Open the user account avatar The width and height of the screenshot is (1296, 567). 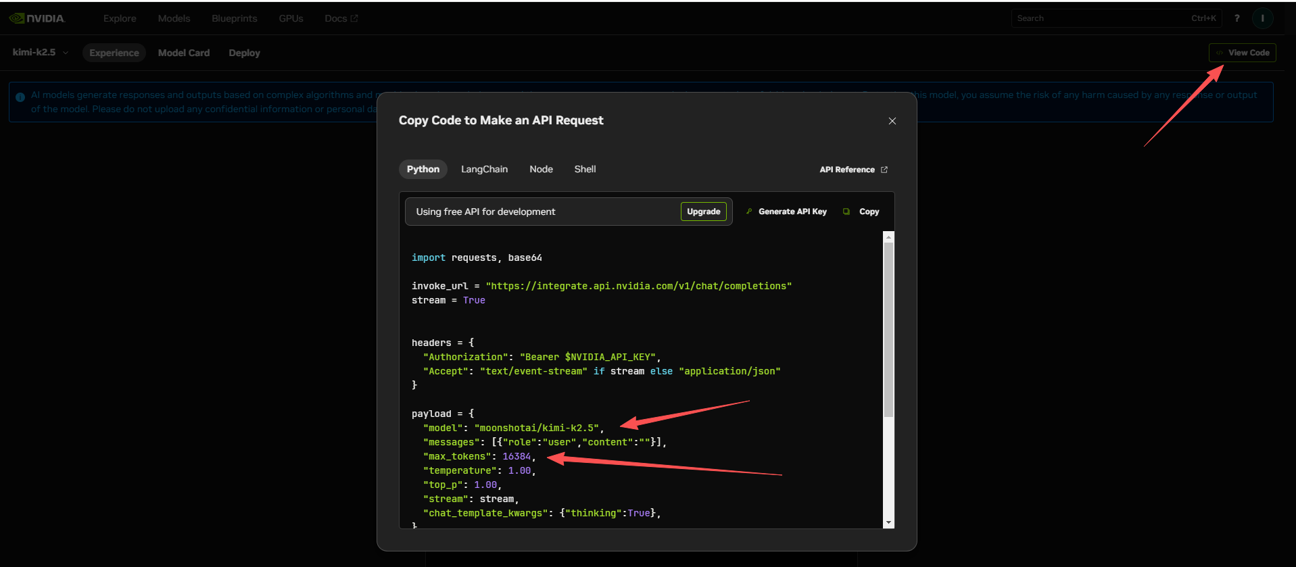[x=1262, y=18]
